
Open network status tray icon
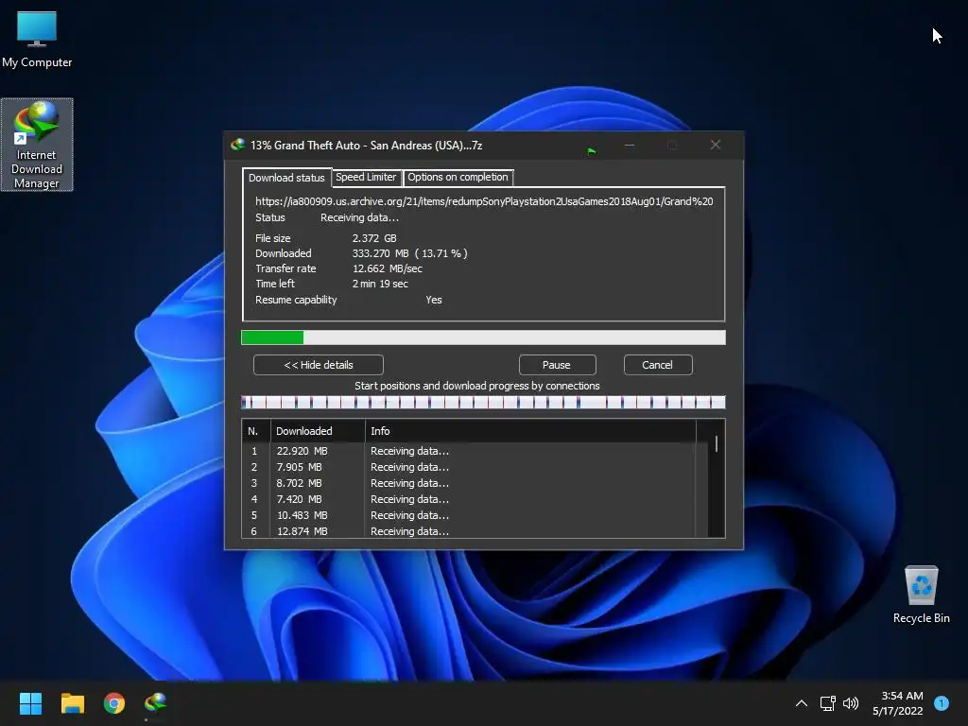click(827, 703)
